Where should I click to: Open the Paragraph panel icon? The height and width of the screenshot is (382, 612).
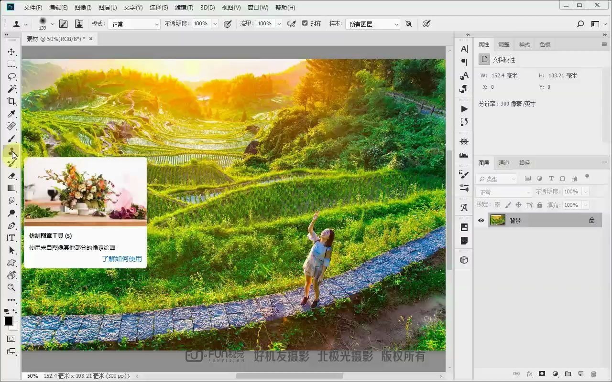(x=464, y=62)
